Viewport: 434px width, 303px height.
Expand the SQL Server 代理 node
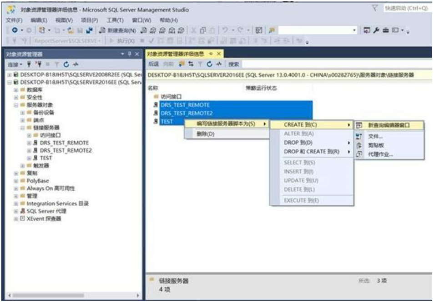click(x=16, y=211)
